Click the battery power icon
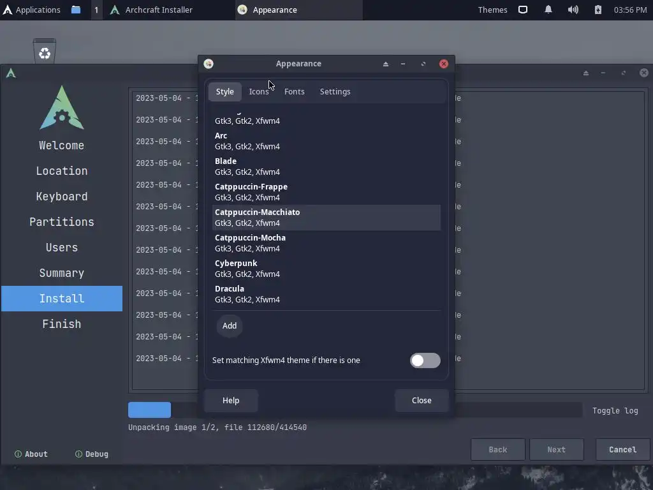 [598, 10]
